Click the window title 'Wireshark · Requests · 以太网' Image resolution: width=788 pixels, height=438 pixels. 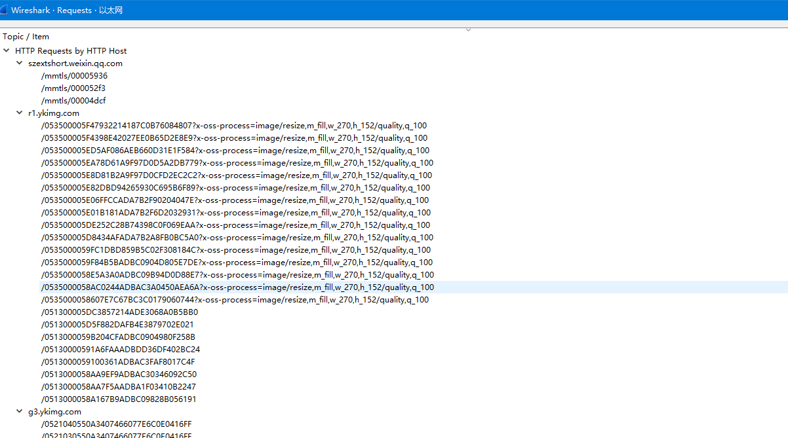point(67,10)
